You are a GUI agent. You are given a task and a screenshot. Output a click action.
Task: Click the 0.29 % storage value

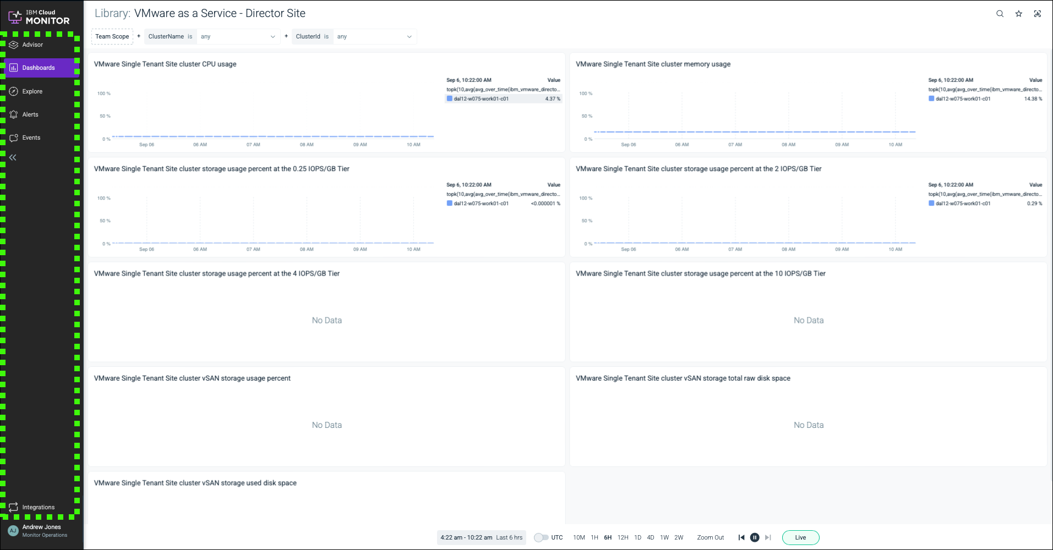1034,203
